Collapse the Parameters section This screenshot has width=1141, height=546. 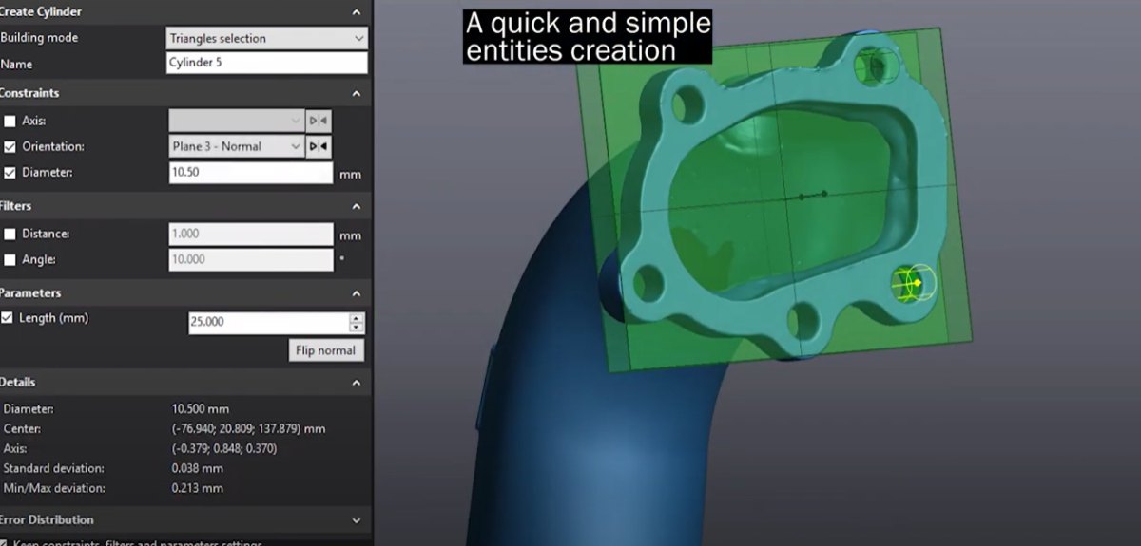357,293
